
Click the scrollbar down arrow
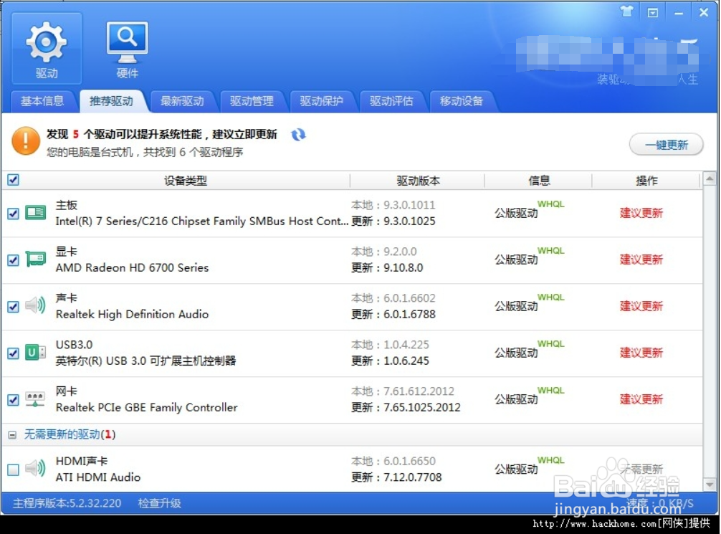710,485
